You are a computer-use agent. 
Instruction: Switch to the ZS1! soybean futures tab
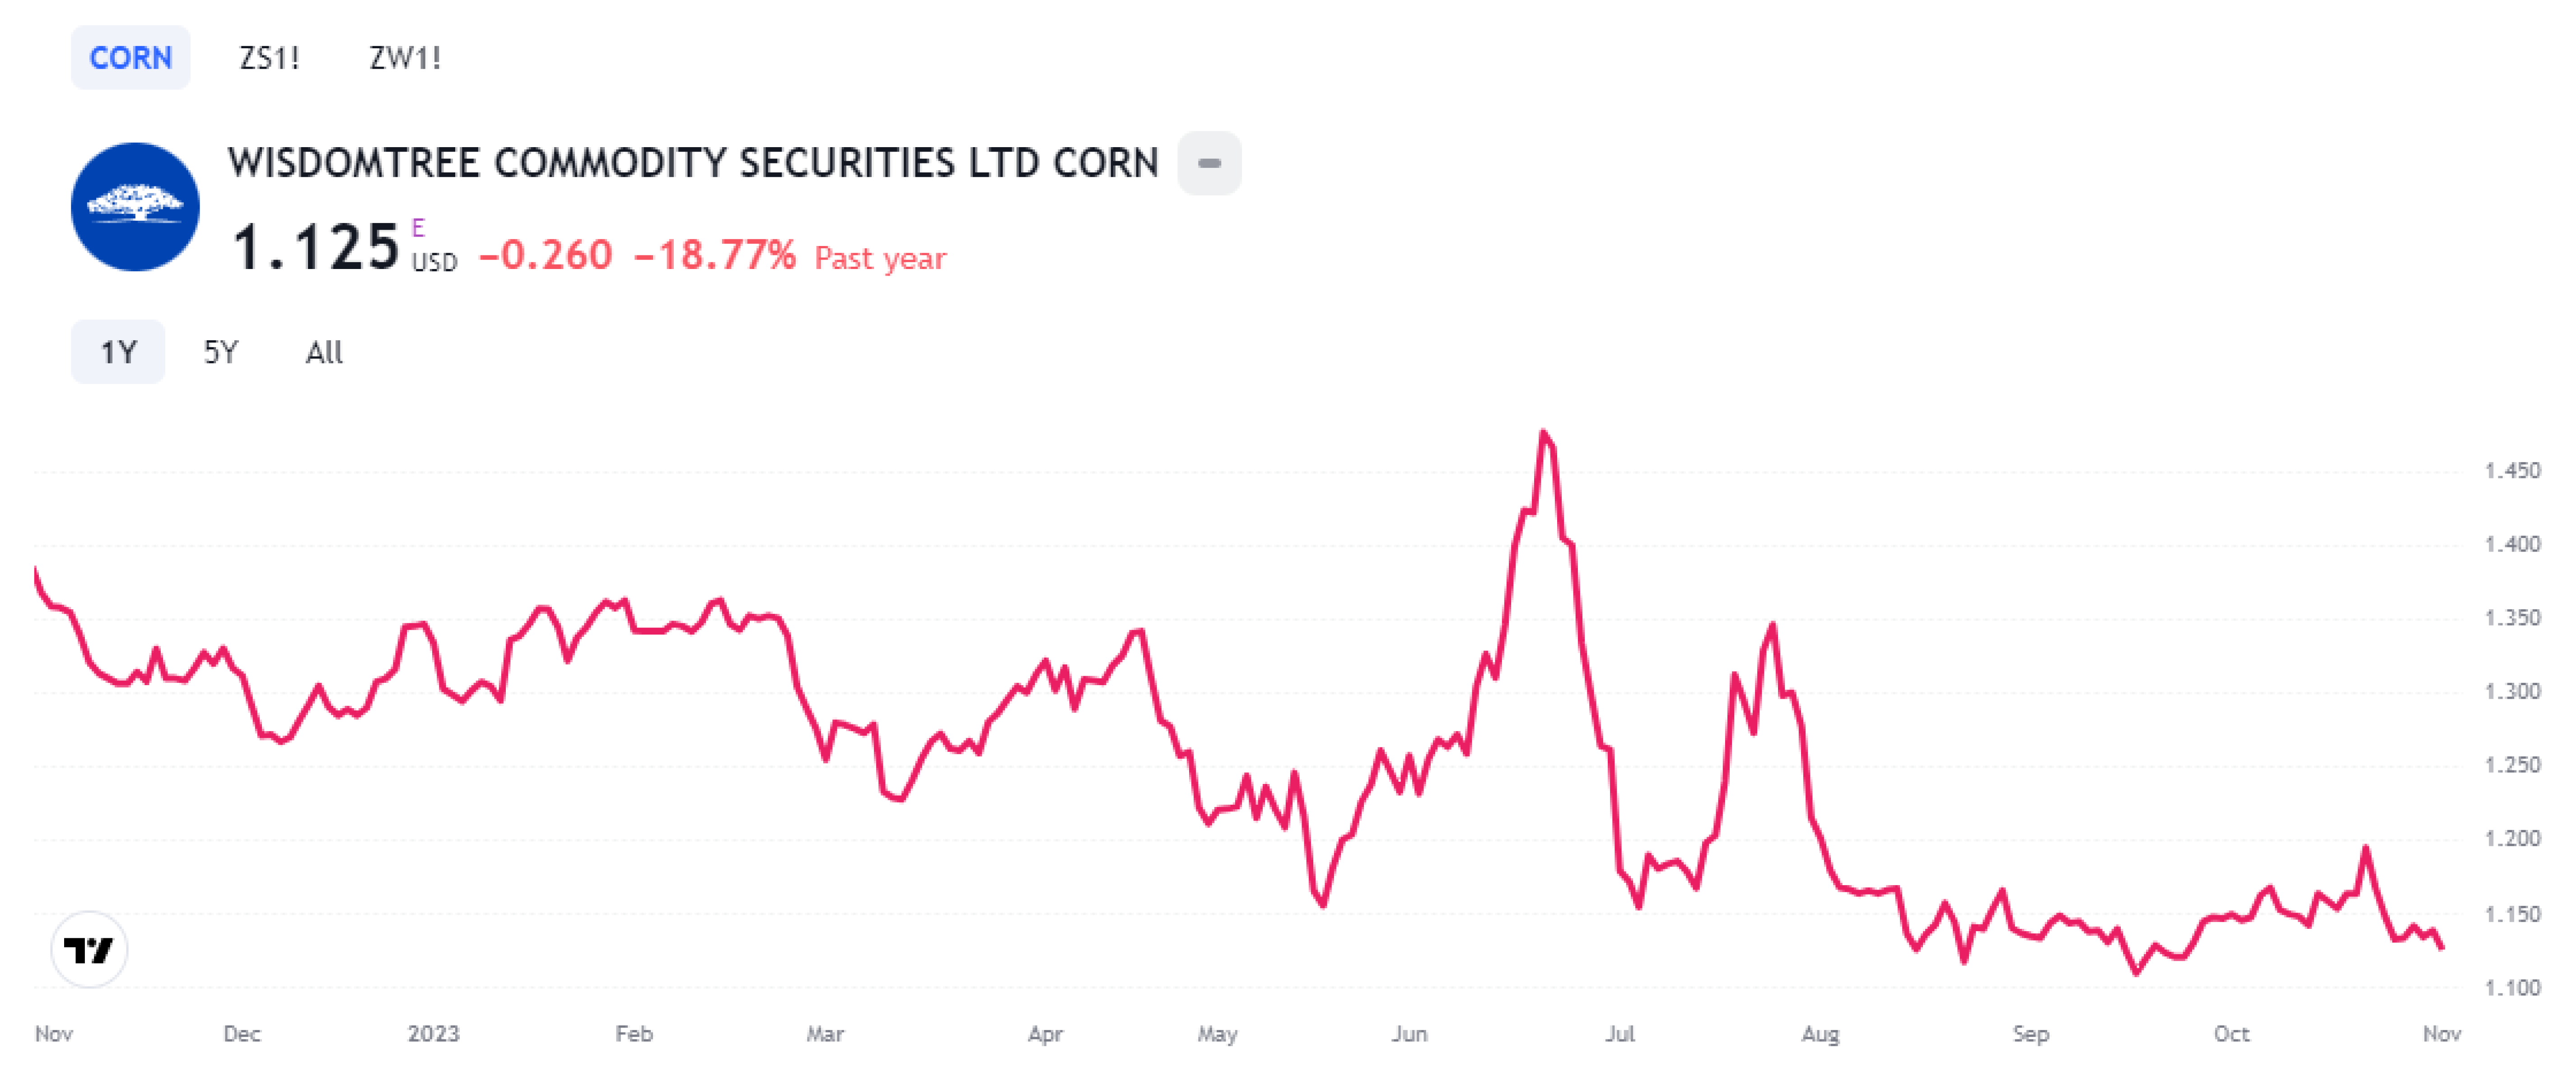pos(268,57)
